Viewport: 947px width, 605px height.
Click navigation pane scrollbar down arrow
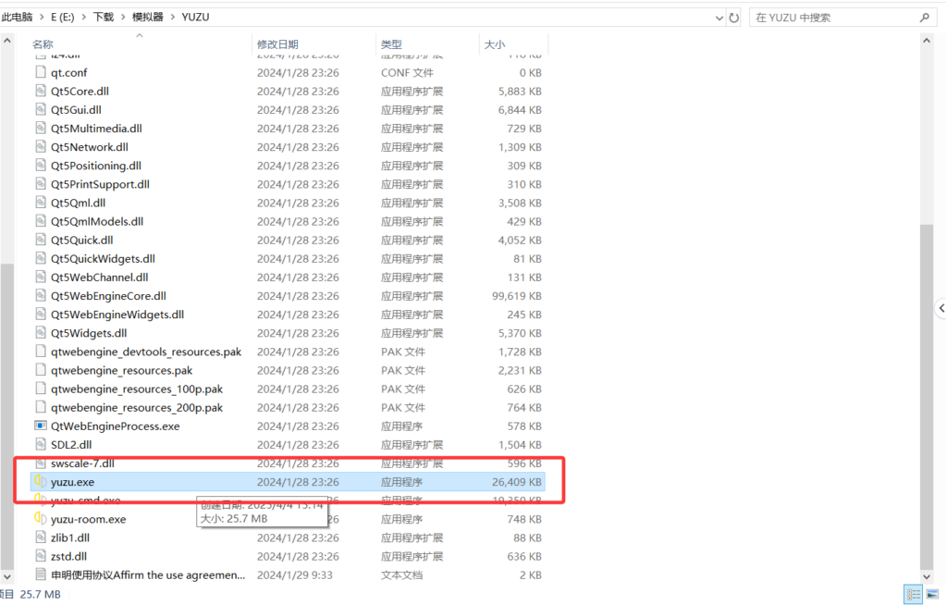point(7,576)
